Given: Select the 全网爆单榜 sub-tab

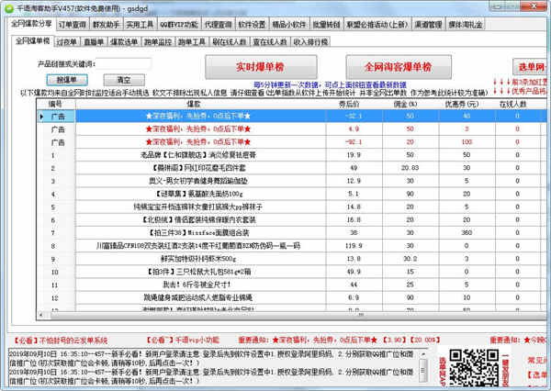Looking at the screenshot, I should pos(32,40).
